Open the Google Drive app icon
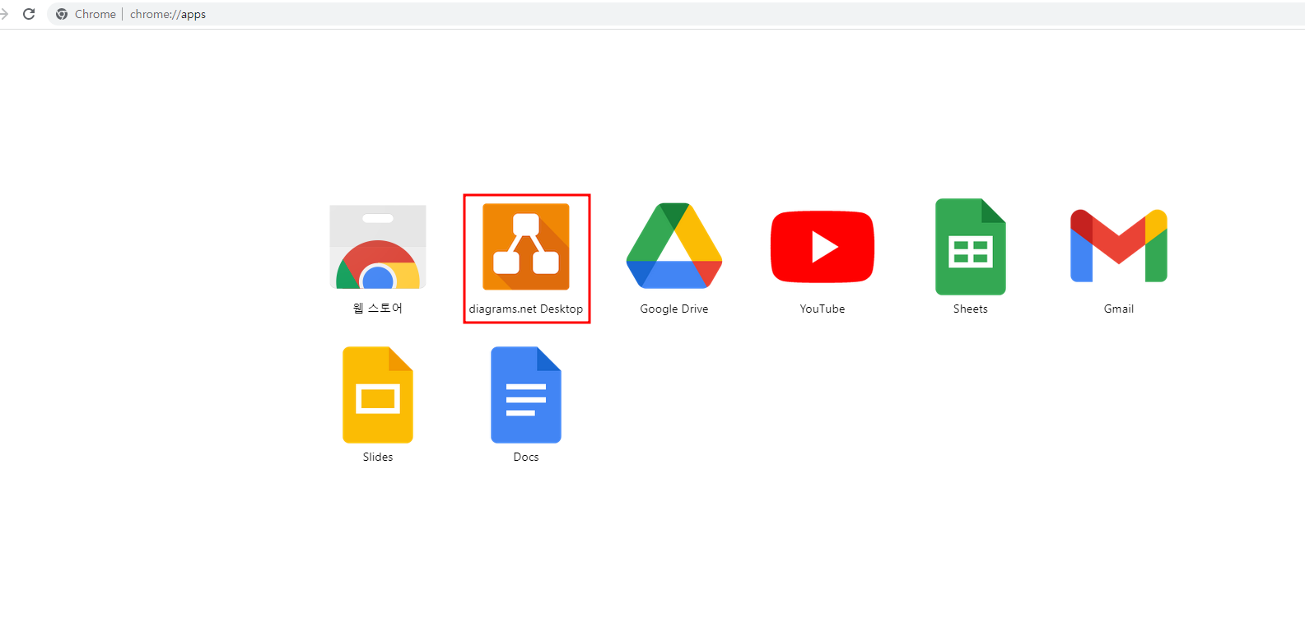The image size is (1305, 627). (x=674, y=246)
